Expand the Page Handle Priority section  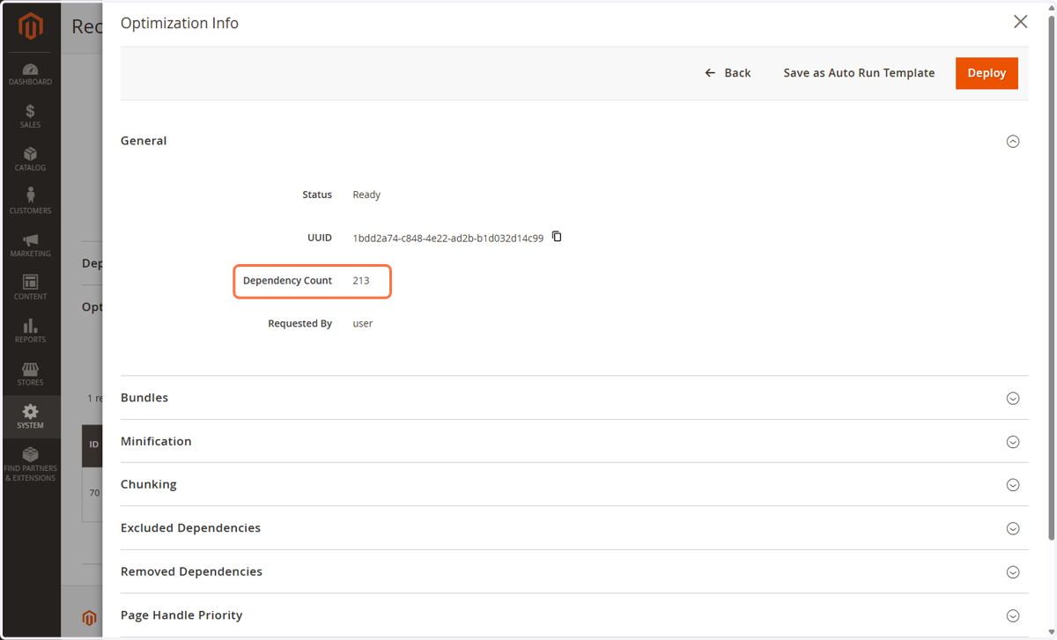[x=1013, y=615]
